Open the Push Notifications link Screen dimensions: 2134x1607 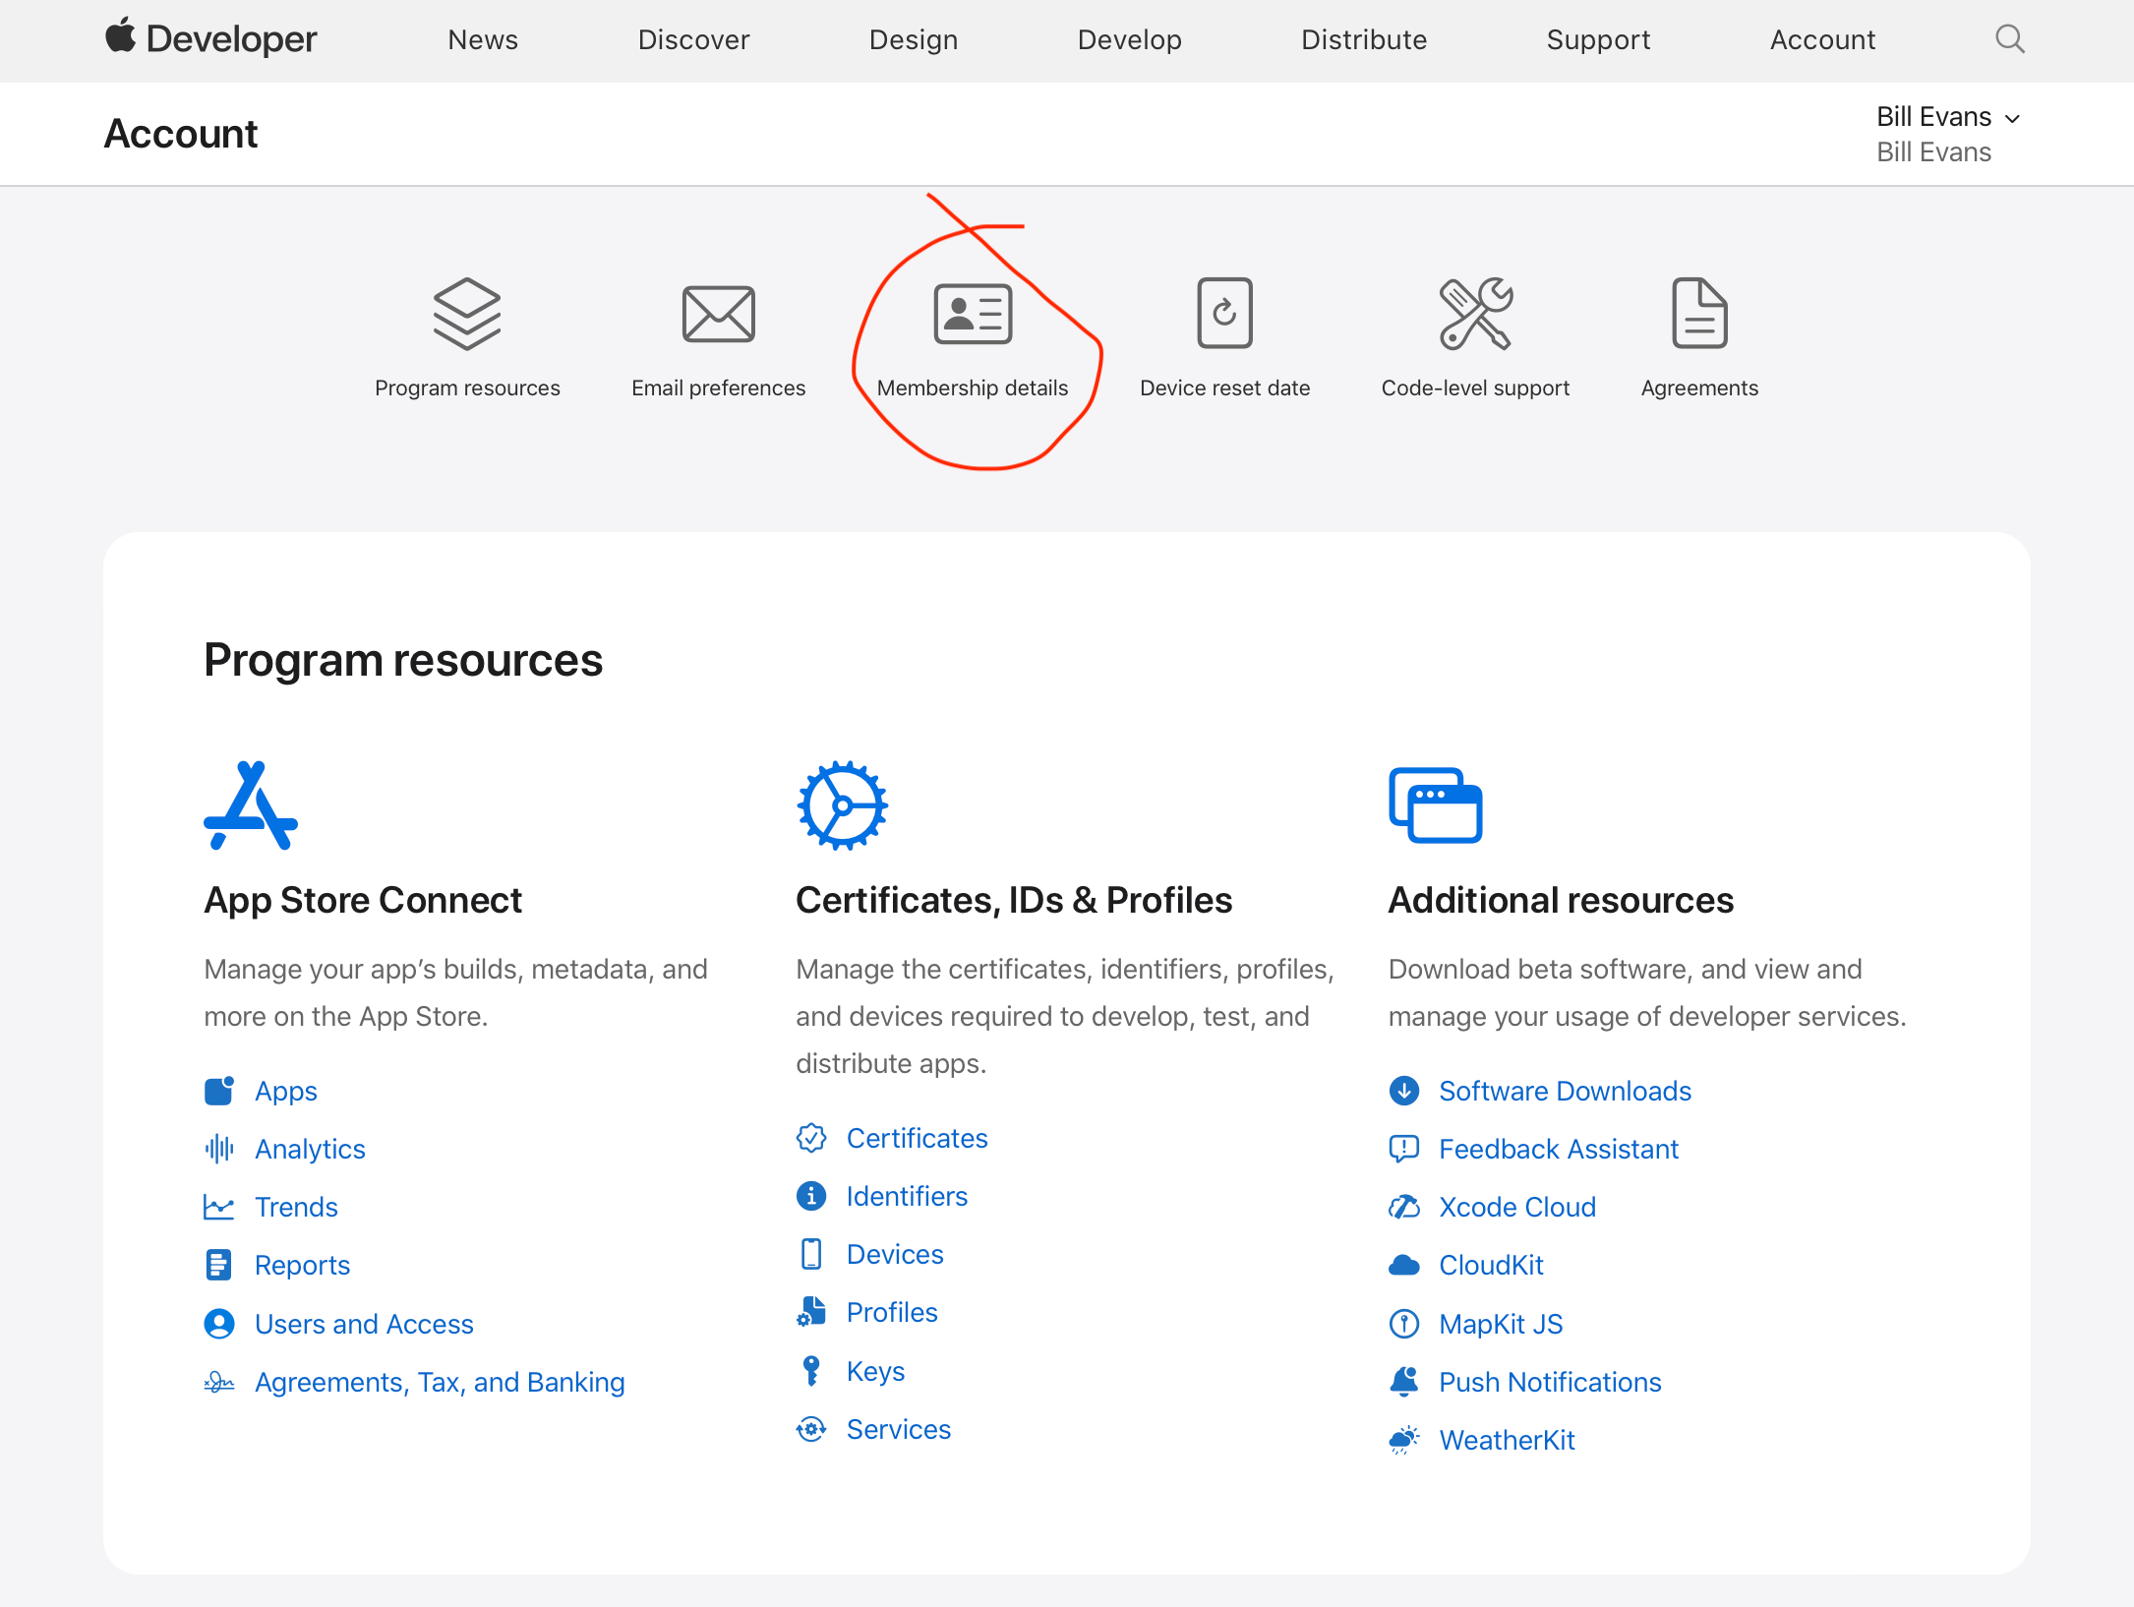1550,1382
